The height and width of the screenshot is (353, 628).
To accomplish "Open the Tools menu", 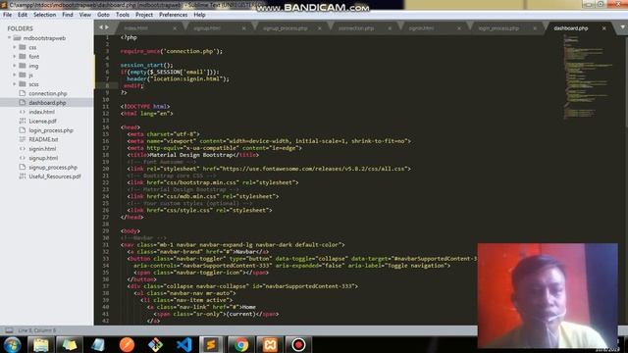I will [x=123, y=15].
